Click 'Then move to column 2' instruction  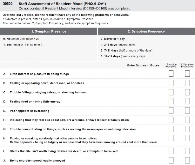[x=56, y=23]
